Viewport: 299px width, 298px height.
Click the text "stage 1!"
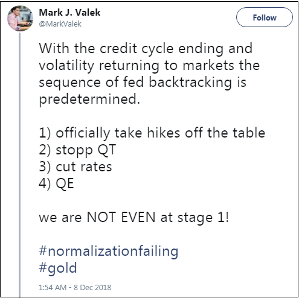click(203, 218)
